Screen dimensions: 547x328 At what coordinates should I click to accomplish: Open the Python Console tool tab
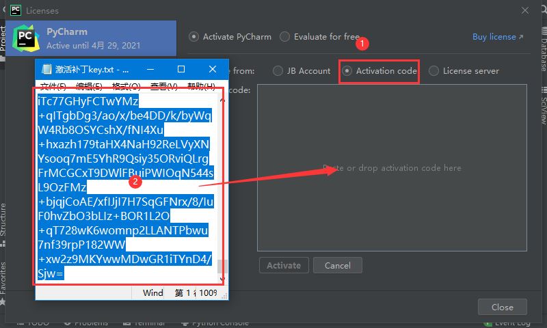[215, 323]
